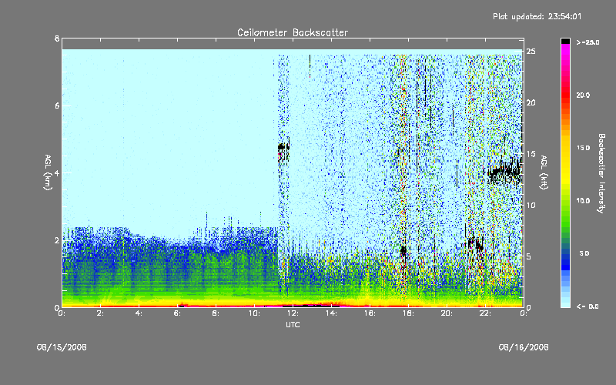Click the 10 kft tick on right axis
Image resolution: width=616 pixels, height=385 pixels.
click(x=531, y=205)
